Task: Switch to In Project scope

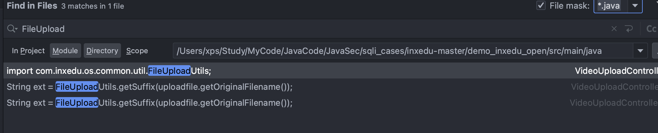Action: tap(28, 51)
